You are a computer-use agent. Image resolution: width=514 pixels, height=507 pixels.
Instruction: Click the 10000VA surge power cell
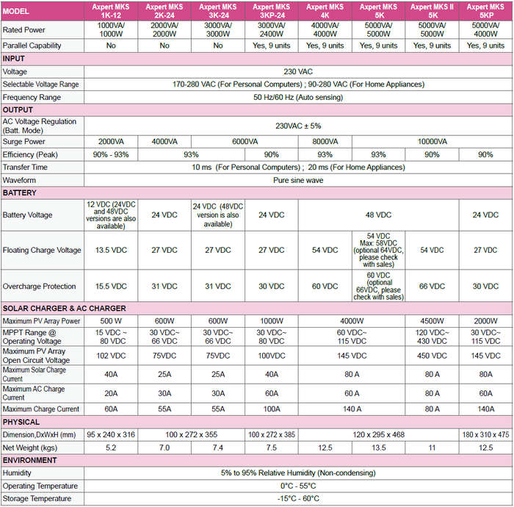coord(432,142)
